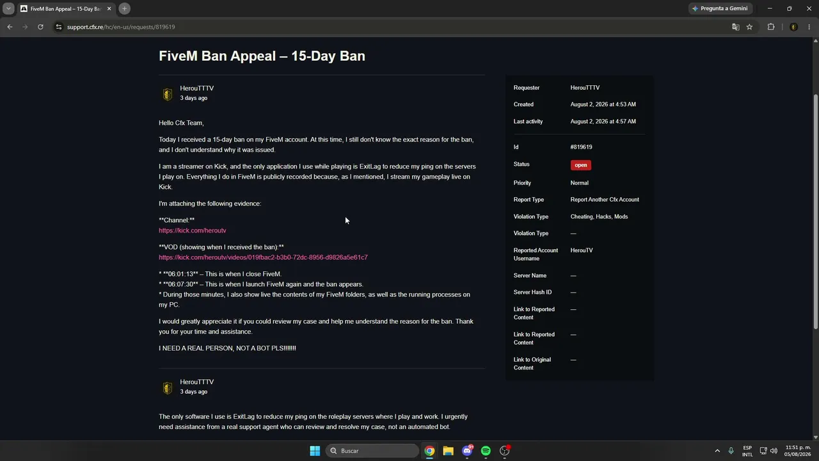Open the Windows Start menu
Screen dimensions: 819x461
315,451
